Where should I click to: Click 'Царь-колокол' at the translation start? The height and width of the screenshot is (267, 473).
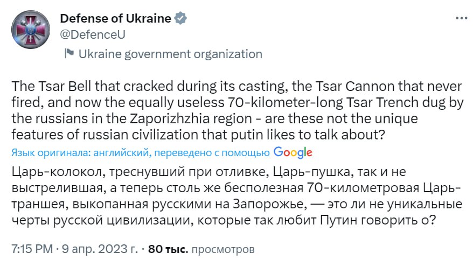[58, 172]
